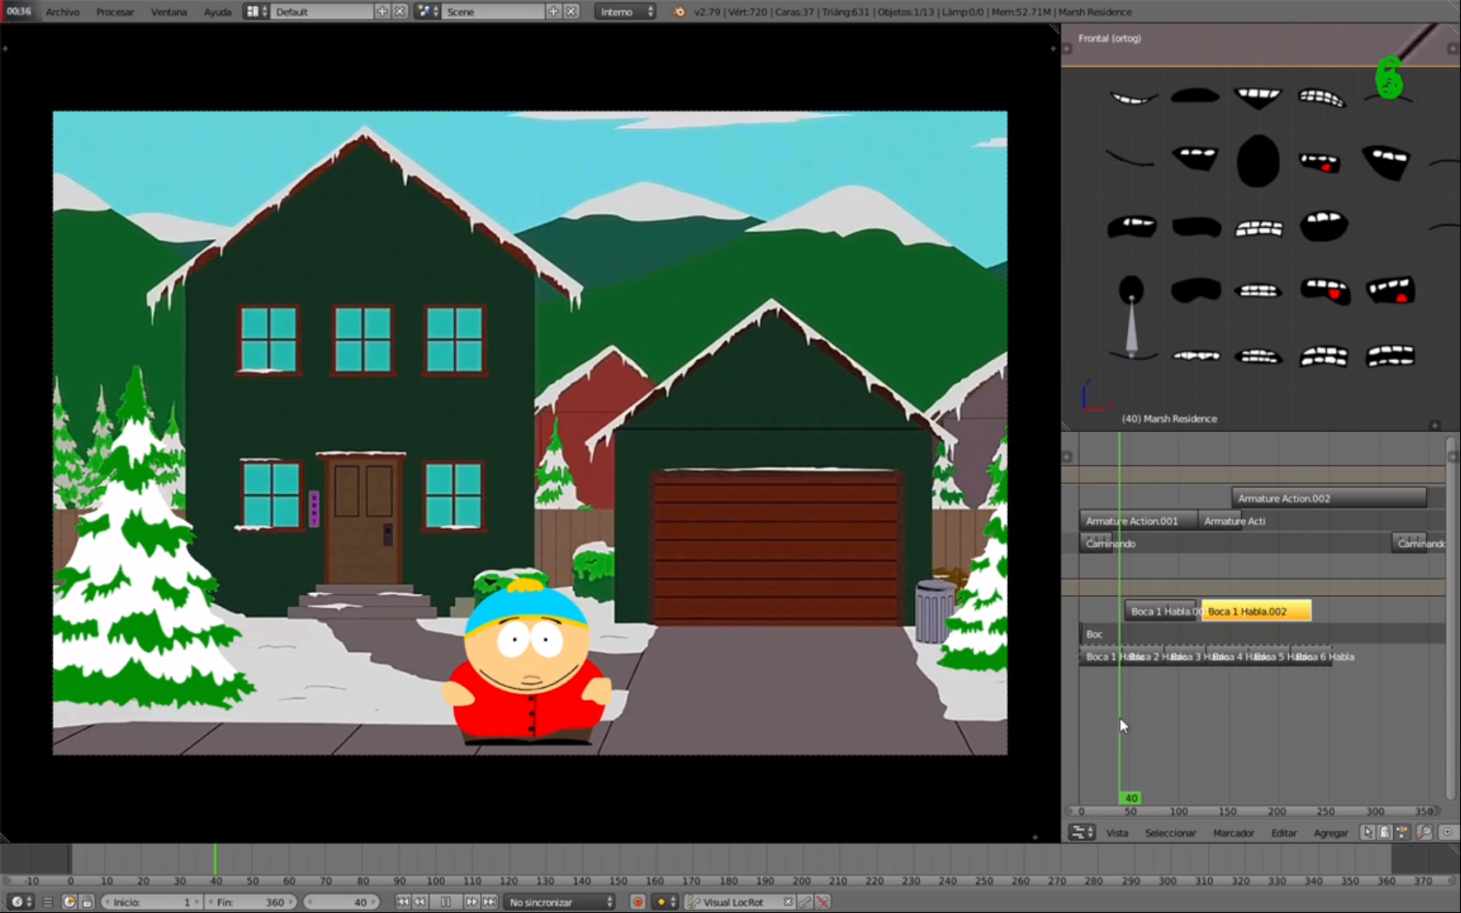Open the Ayuda menu
Screen dimensions: 1461x913
click(x=217, y=12)
